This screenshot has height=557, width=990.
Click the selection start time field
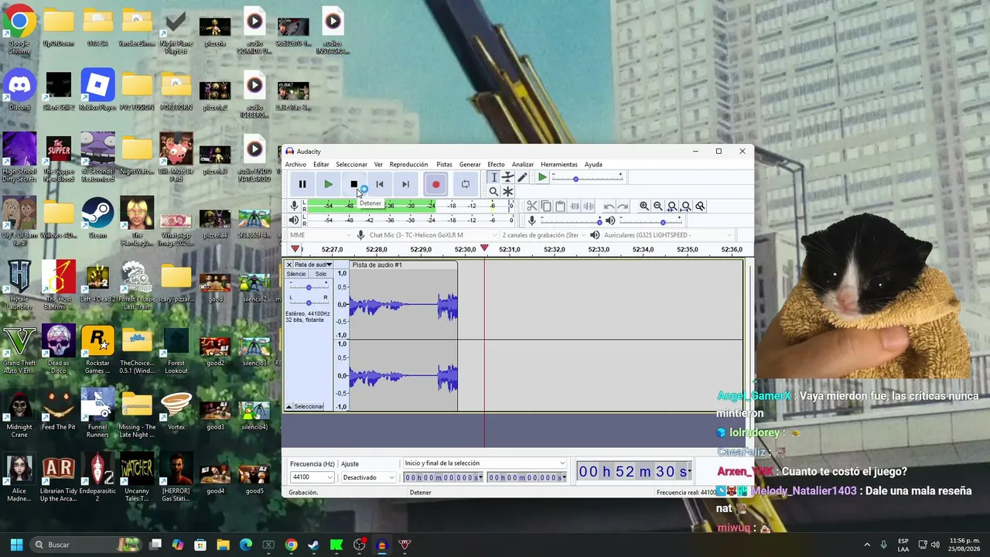[442, 477]
